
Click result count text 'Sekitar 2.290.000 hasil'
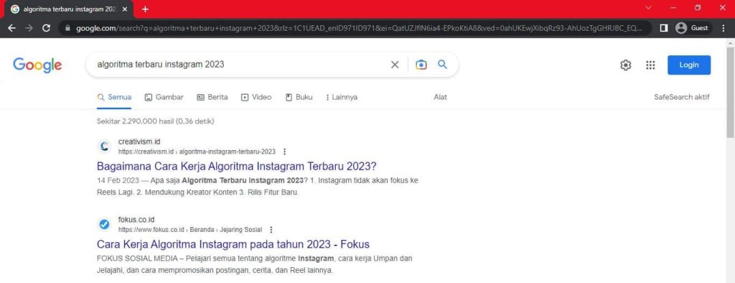[135, 121]
